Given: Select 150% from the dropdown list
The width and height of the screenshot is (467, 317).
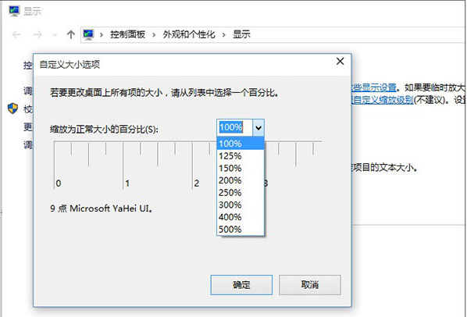Looking at the screenshot, I should (x=241, y=168).
